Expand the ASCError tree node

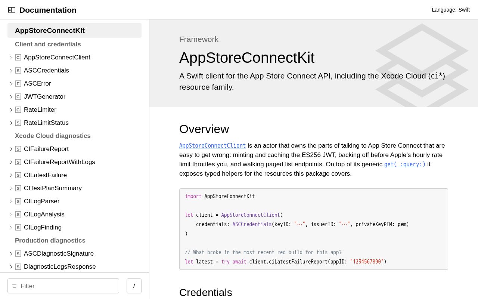pyautogui.click(x=11, y=84)
